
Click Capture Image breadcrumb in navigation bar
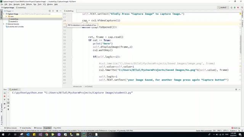pyautogui.click(x=8, y=8)
